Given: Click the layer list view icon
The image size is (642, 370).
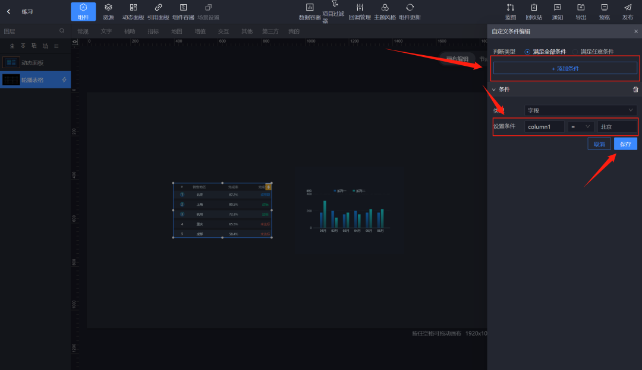Looking at the screenshot, I should pyautogui.click(x=56, y=46).
